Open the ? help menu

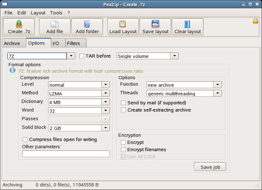(x=69, y=13)
